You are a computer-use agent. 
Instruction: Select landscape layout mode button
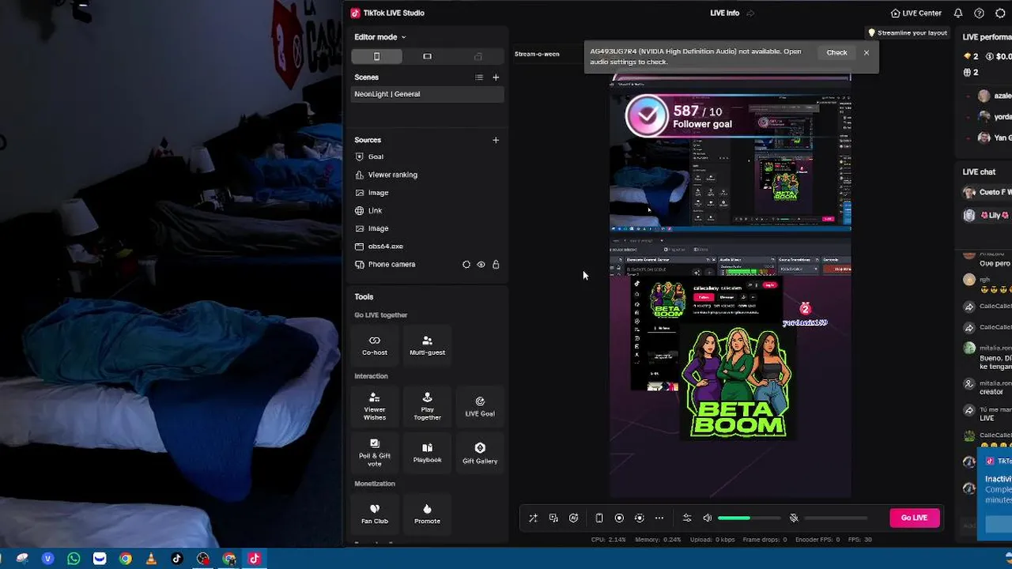pos(427,56)
